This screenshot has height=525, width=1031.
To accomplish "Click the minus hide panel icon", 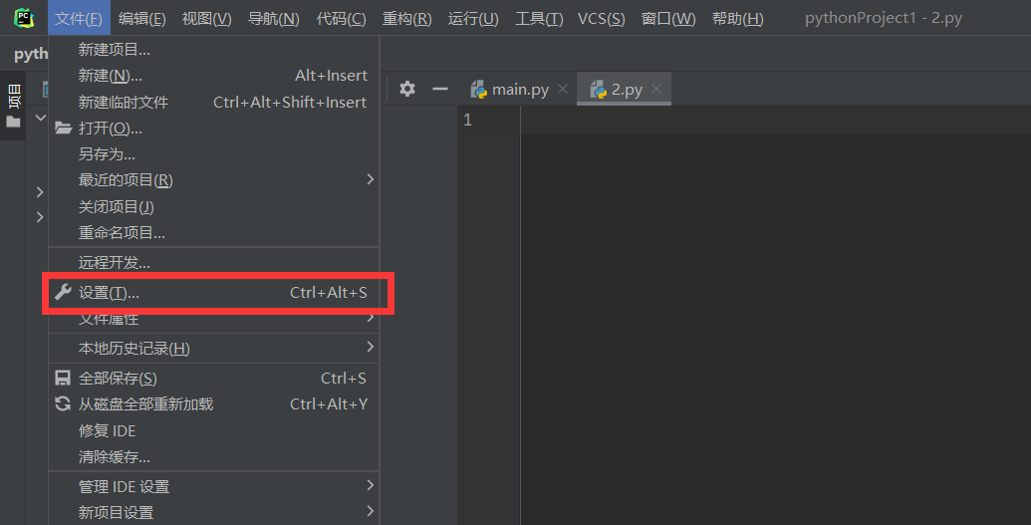I will pyautogui.click(x=440, y=89).
